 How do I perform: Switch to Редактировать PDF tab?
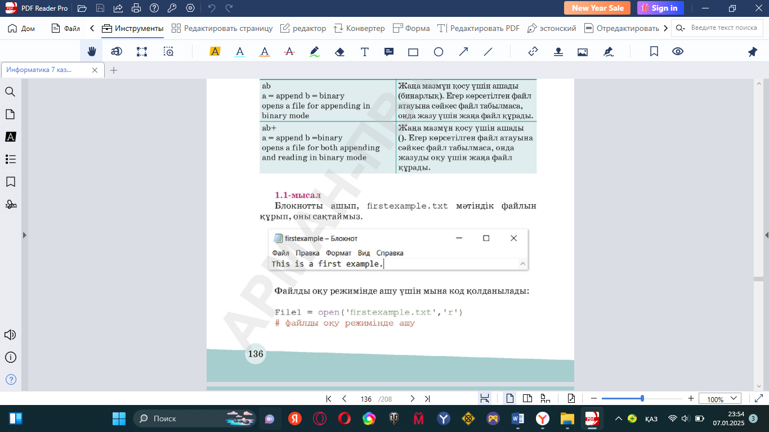point(479,28)
